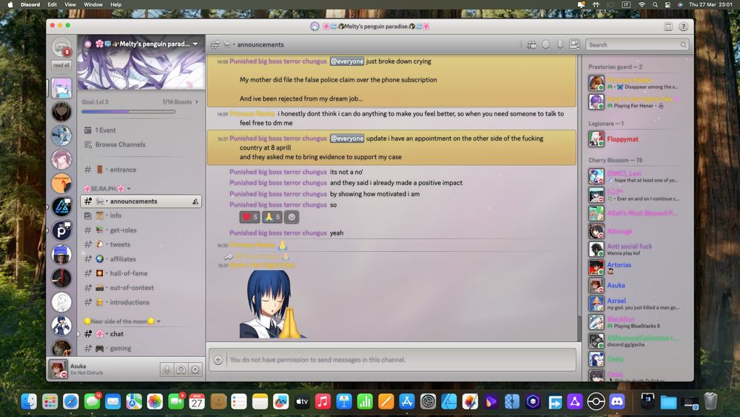Image resolution: width=740 pixels, height=417 pixels.
Task: Click the 'read all' button
Action: (x=61, y=65)
